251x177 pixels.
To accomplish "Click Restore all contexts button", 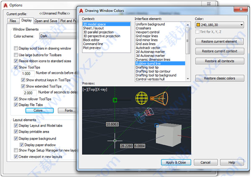I will click(220, 61).
